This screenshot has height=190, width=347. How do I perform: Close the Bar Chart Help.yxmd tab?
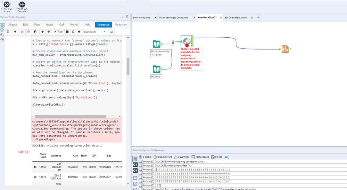coord(252,18)
